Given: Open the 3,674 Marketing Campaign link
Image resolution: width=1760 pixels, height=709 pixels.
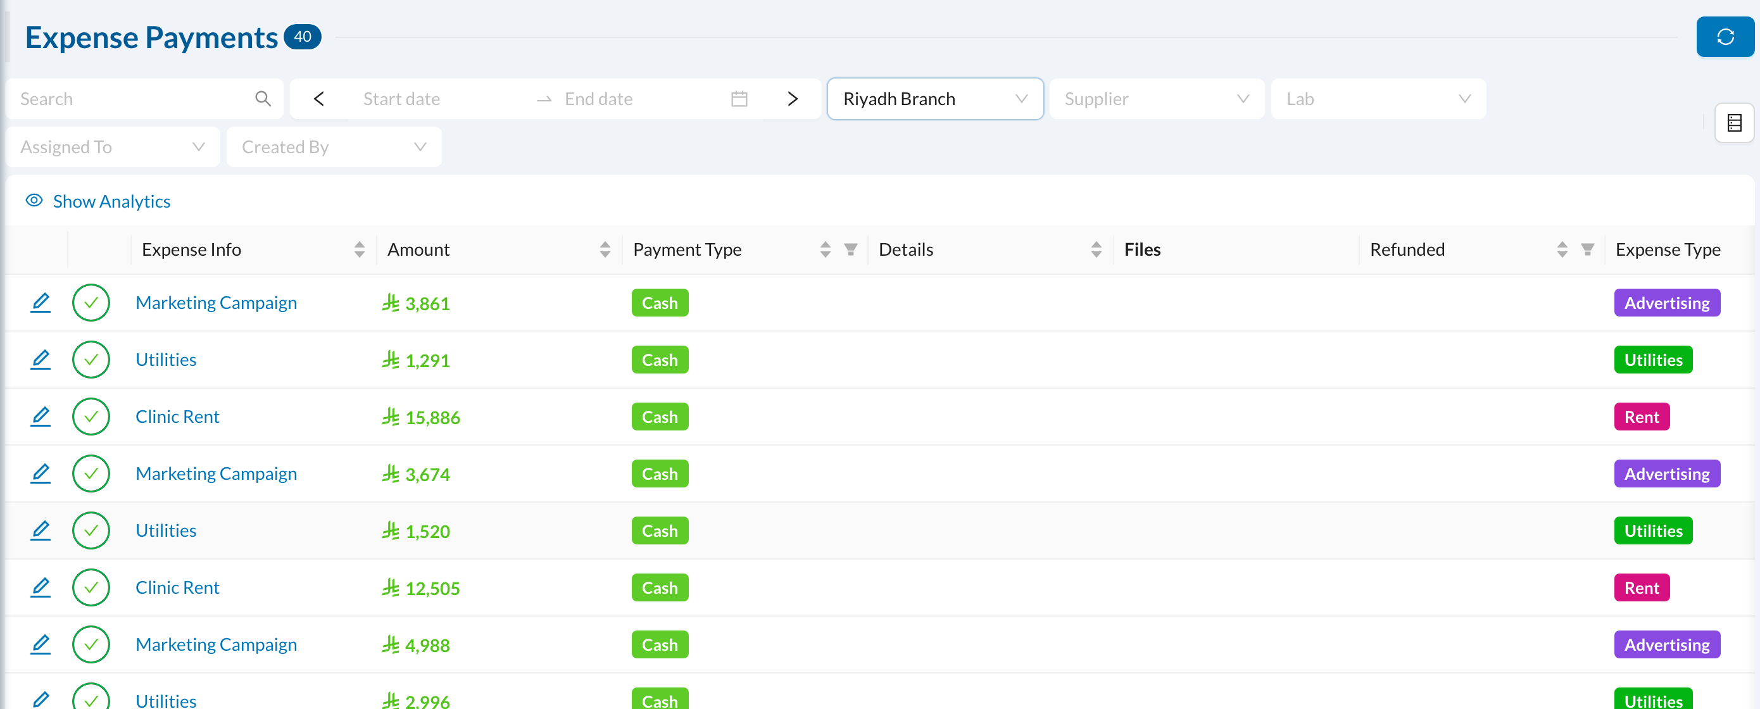Looking at the screenshot, I should click(216, 474).
